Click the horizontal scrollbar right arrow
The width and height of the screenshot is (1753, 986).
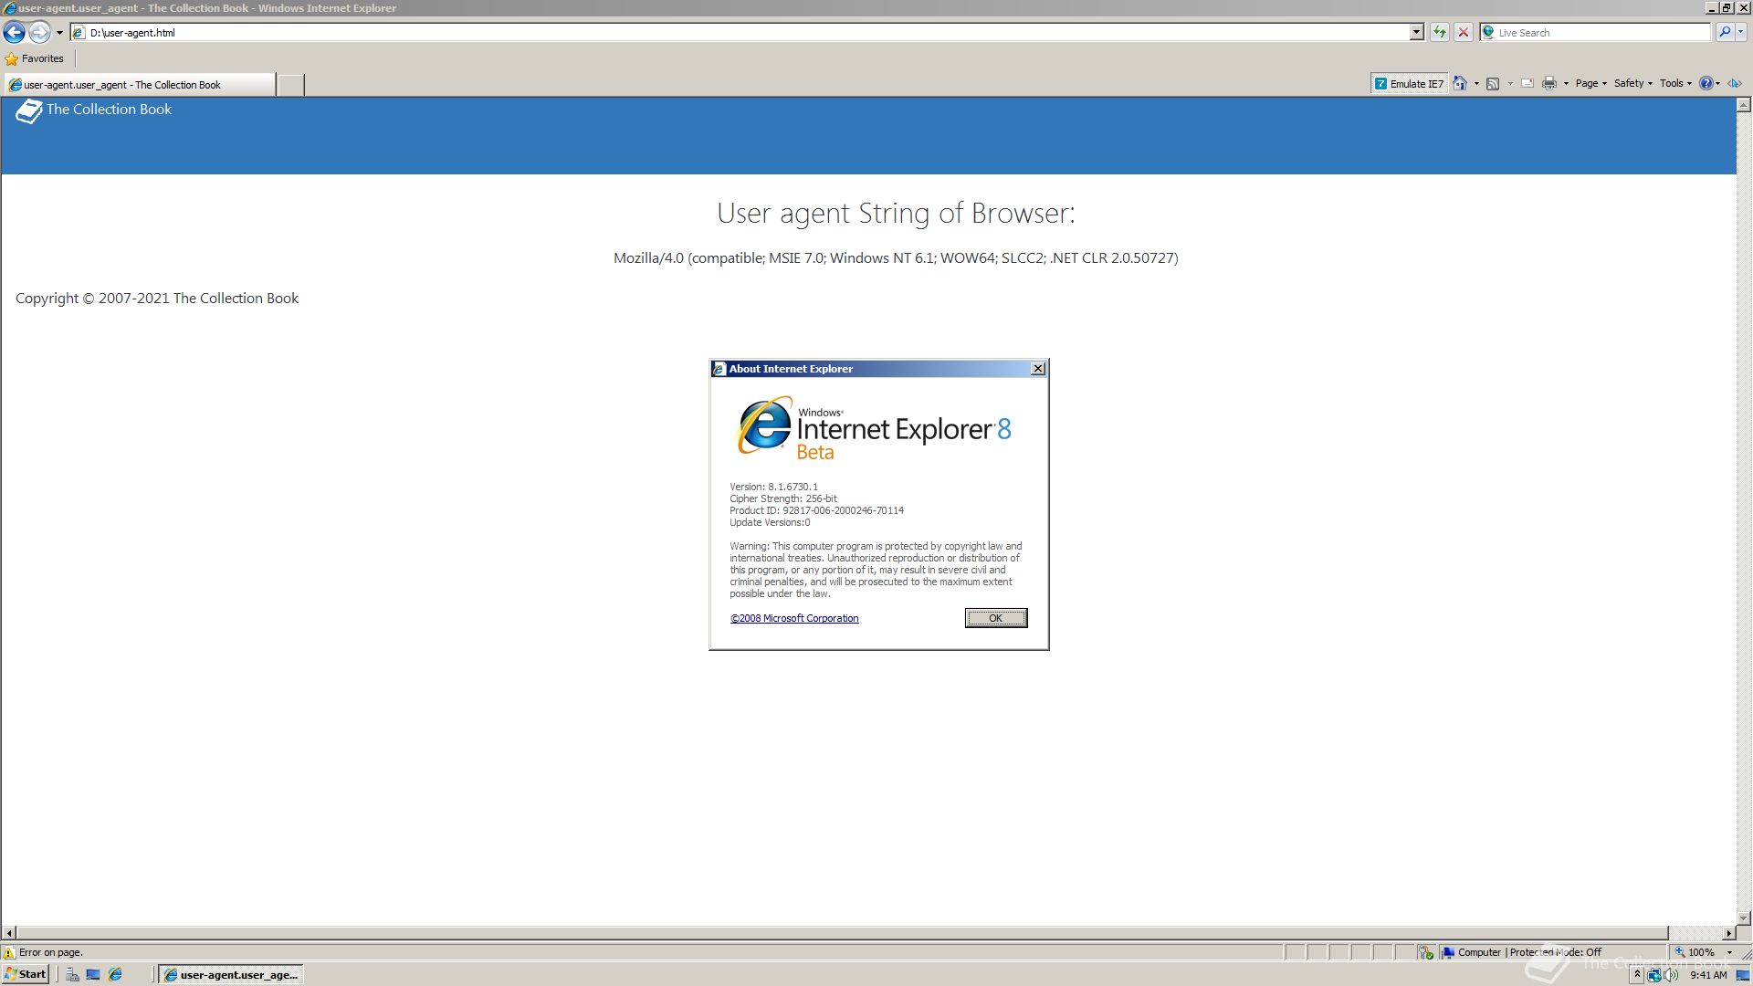point(1728,933)
